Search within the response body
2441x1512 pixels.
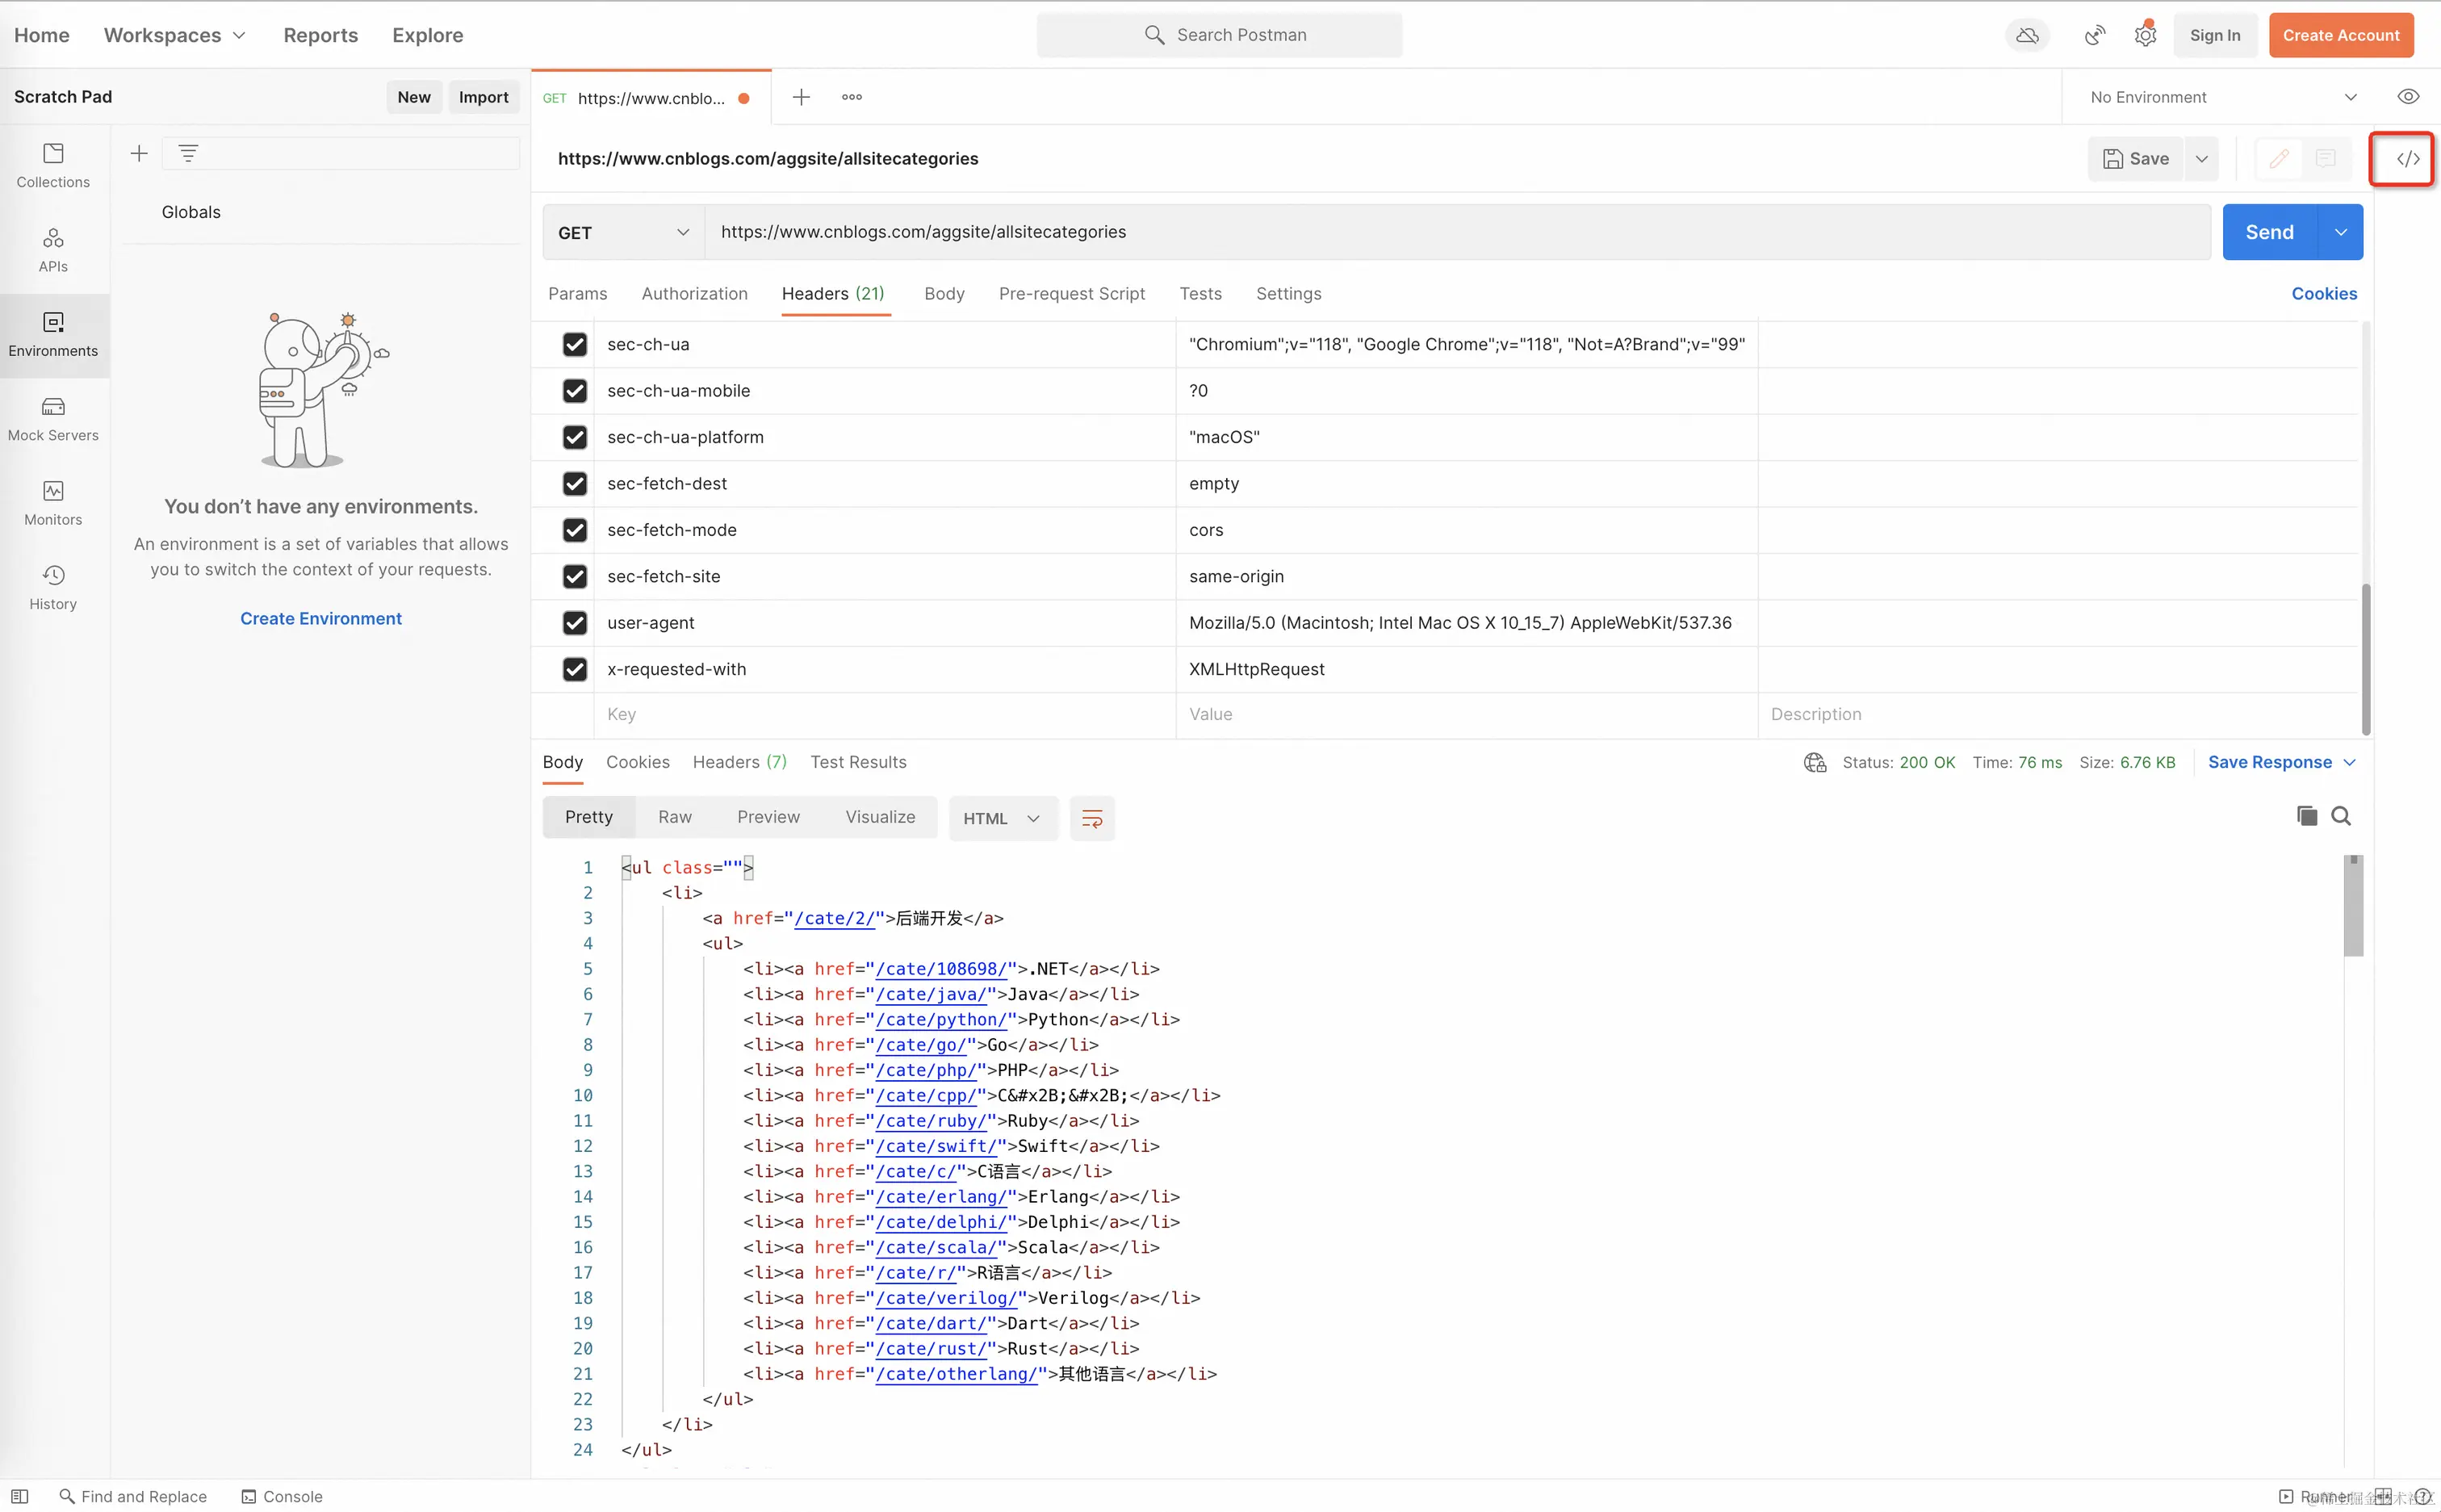(2341, 816)
